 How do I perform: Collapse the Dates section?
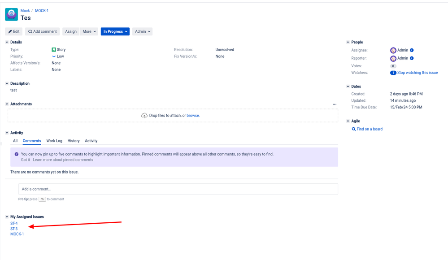click(348, 86)
